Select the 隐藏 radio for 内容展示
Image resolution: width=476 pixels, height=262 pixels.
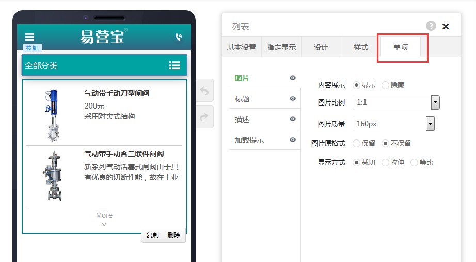pyautogui.click(x=385, y=85)
